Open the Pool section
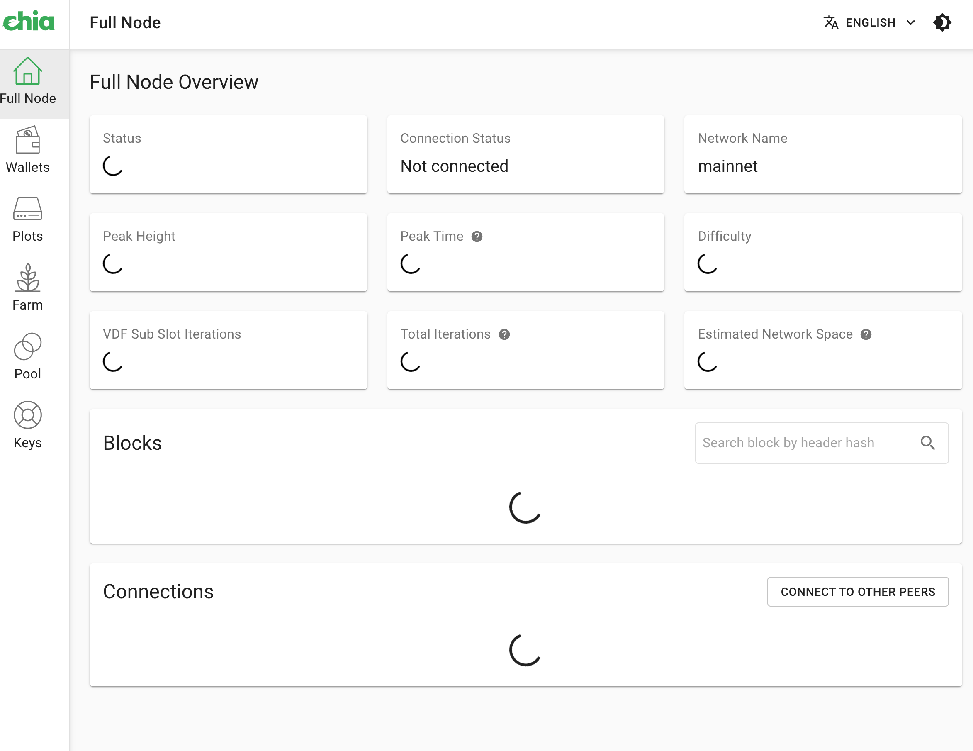Viewport: 973px width, 751px height. [x=28, y=356]
